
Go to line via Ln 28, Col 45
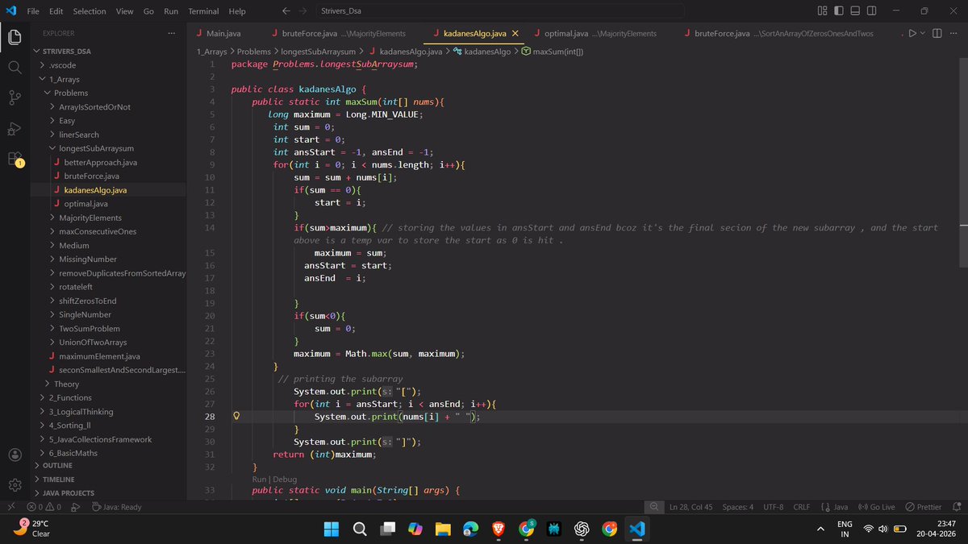pyautogui.click(x=691, y=507)
